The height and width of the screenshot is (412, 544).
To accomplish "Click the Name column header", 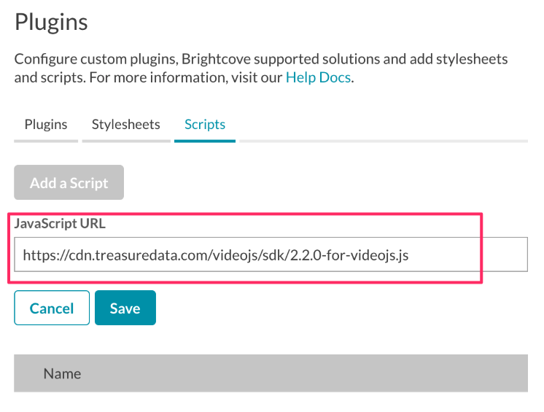I will [x=62, y=373].
